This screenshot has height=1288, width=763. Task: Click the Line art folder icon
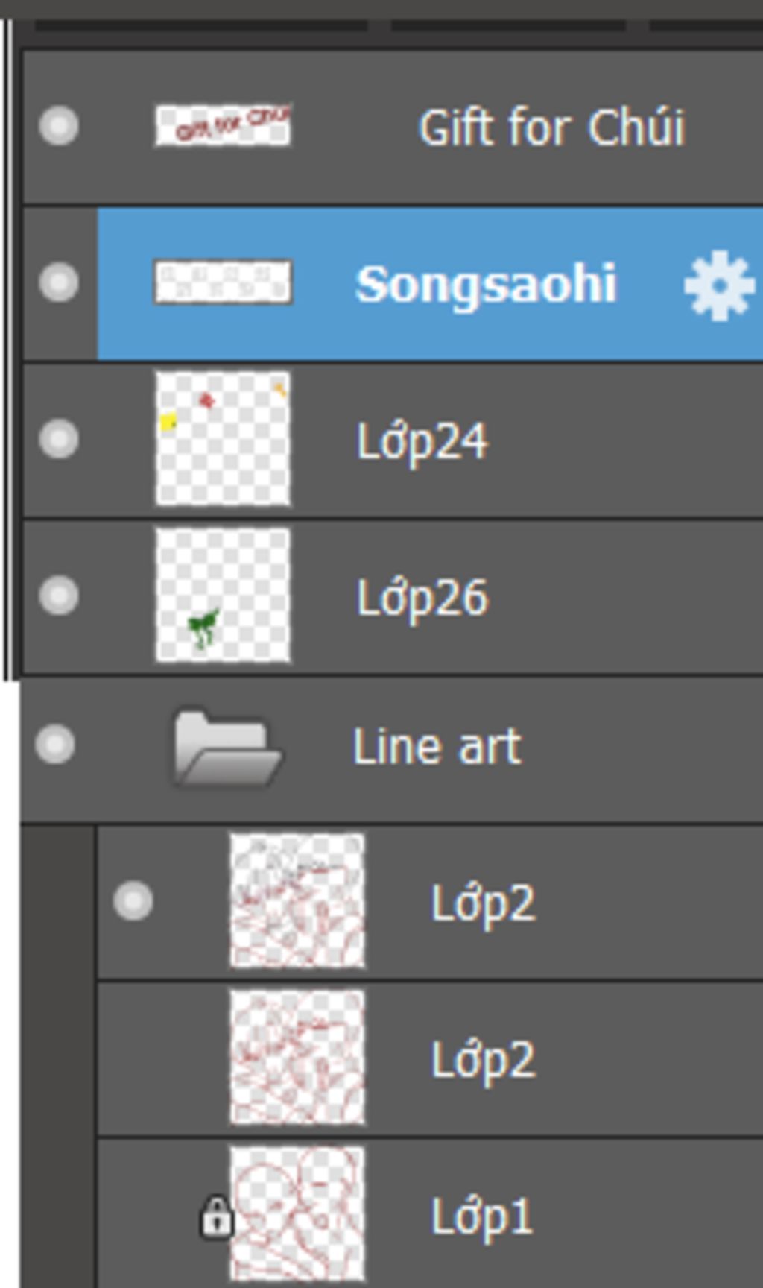point(227,748)
